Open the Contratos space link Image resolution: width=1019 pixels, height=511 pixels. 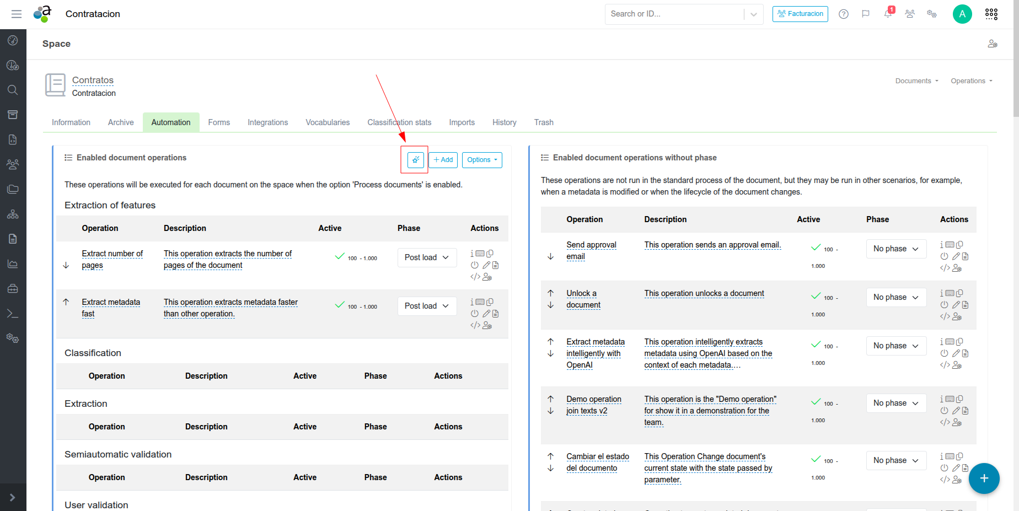93,80
